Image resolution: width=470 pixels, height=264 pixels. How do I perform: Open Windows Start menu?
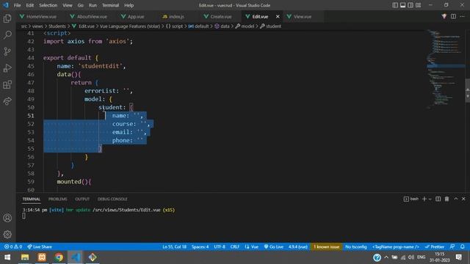tap(7, 257)
